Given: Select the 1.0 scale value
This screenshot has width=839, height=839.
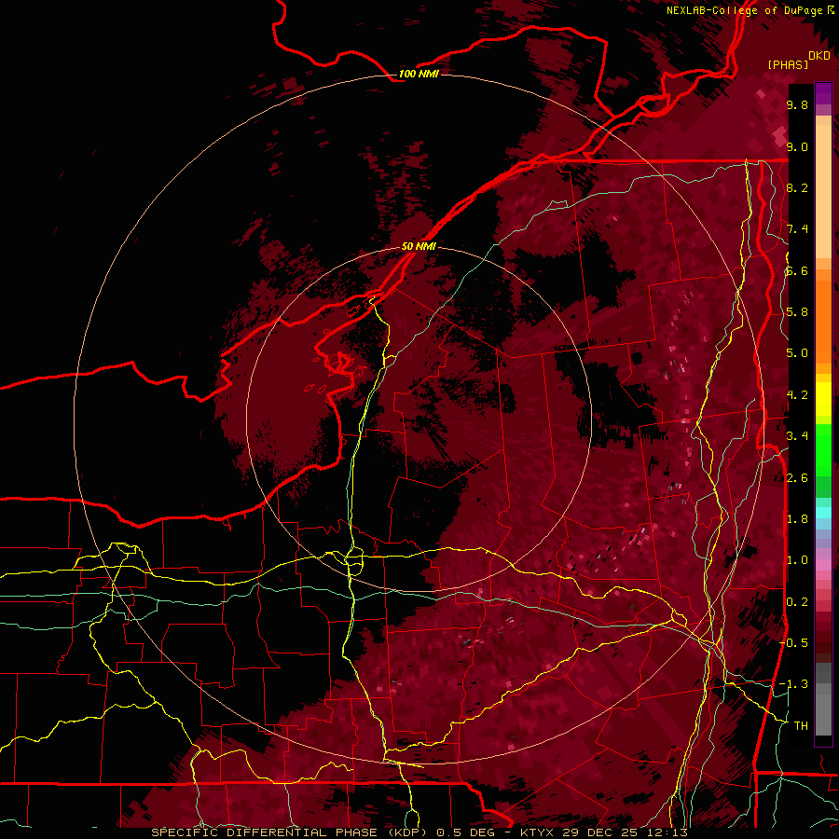Looking at the screenshot, I should [x=797, y=560].
